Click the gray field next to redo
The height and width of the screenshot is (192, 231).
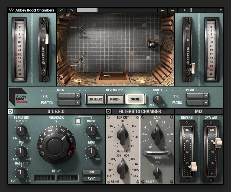(87, 10)
